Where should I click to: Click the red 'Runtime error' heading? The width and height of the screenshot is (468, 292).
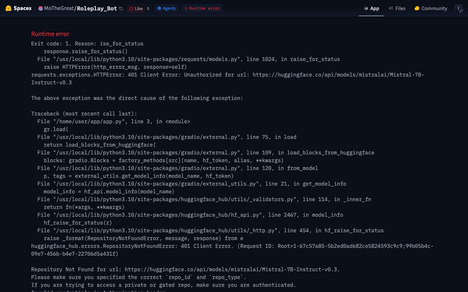click(x=50, y=34)
